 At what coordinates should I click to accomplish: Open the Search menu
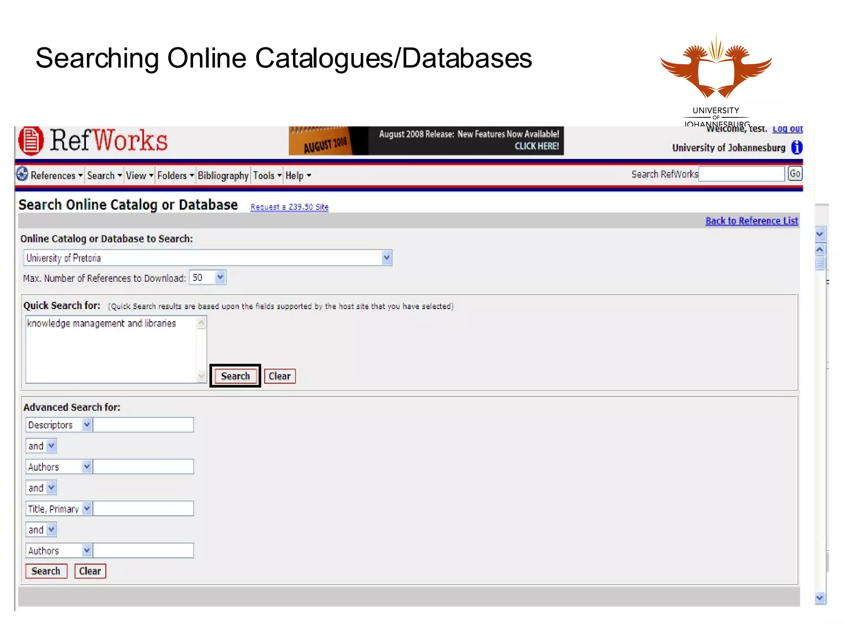(105, 176)
